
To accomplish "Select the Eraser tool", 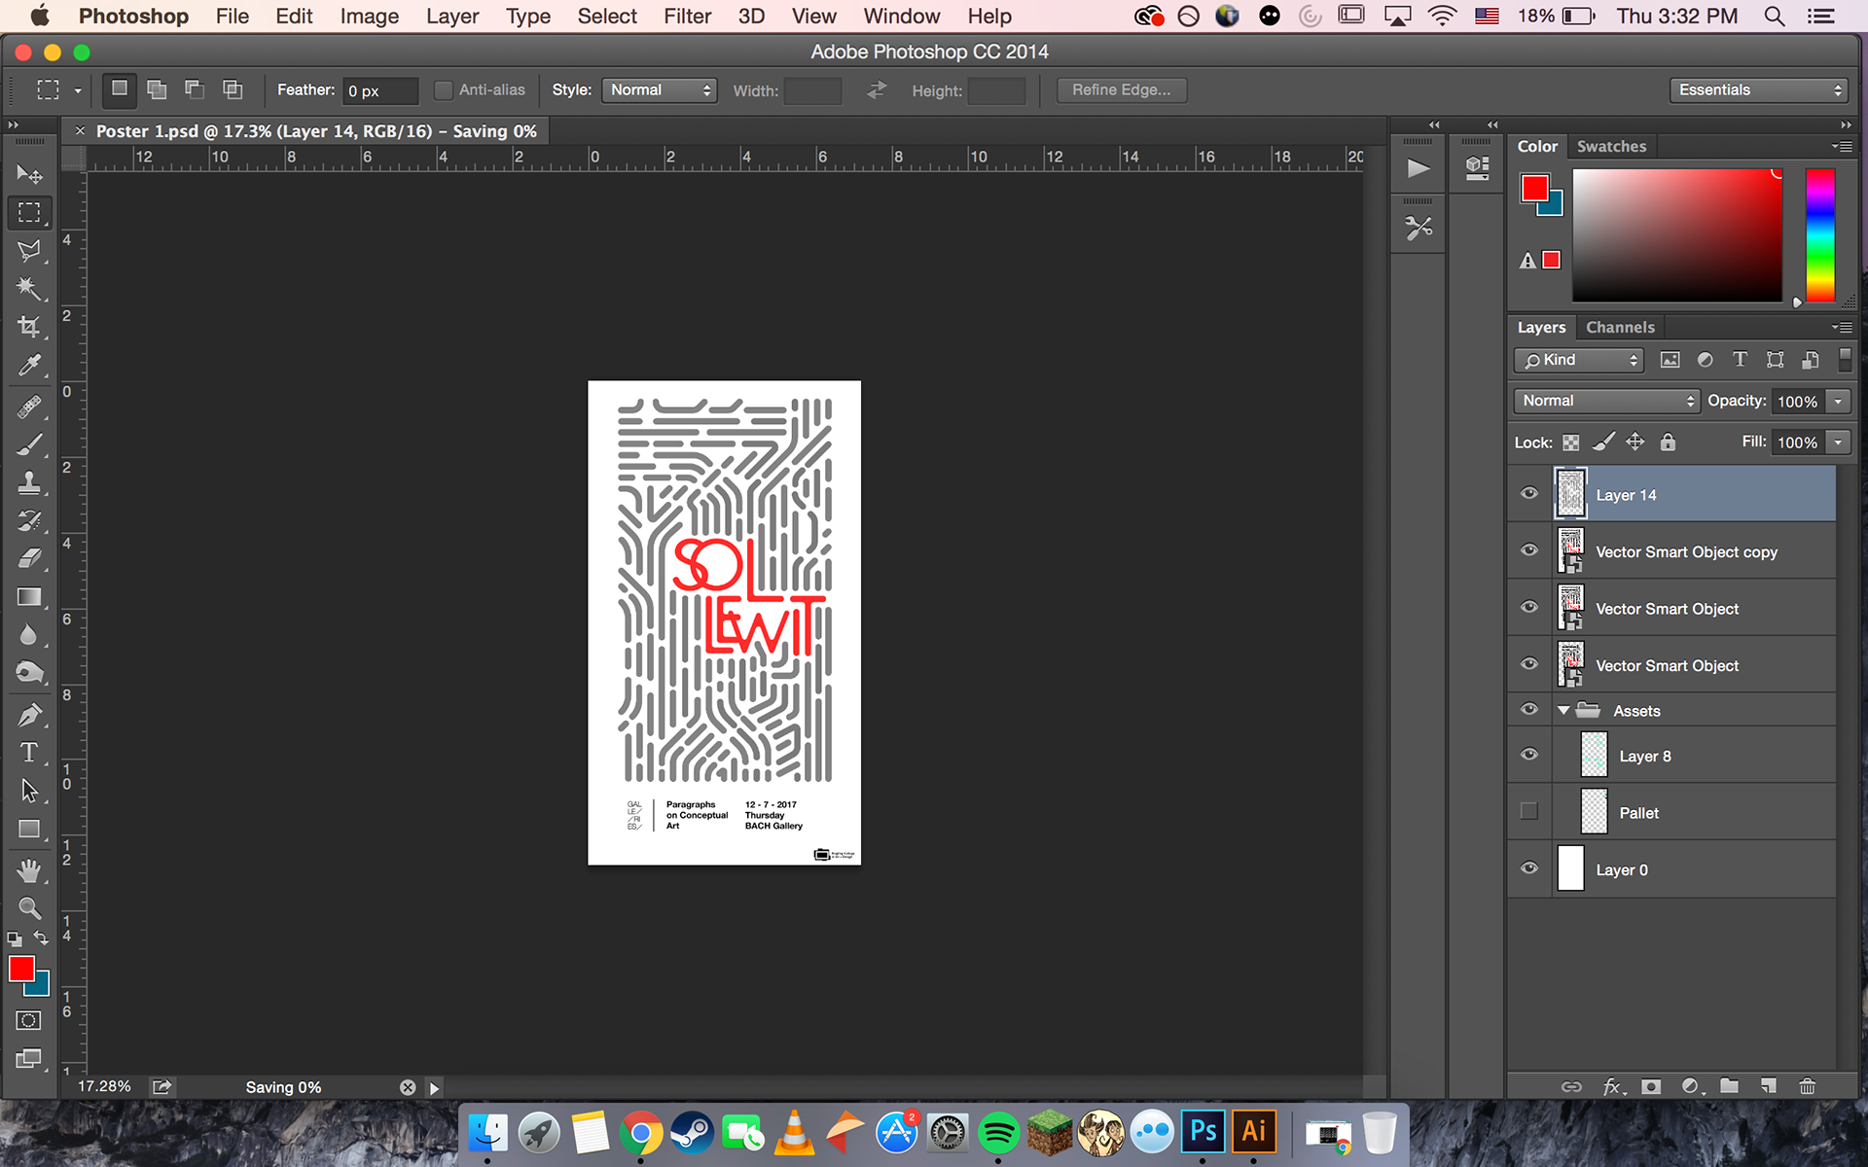I will 29,558.
